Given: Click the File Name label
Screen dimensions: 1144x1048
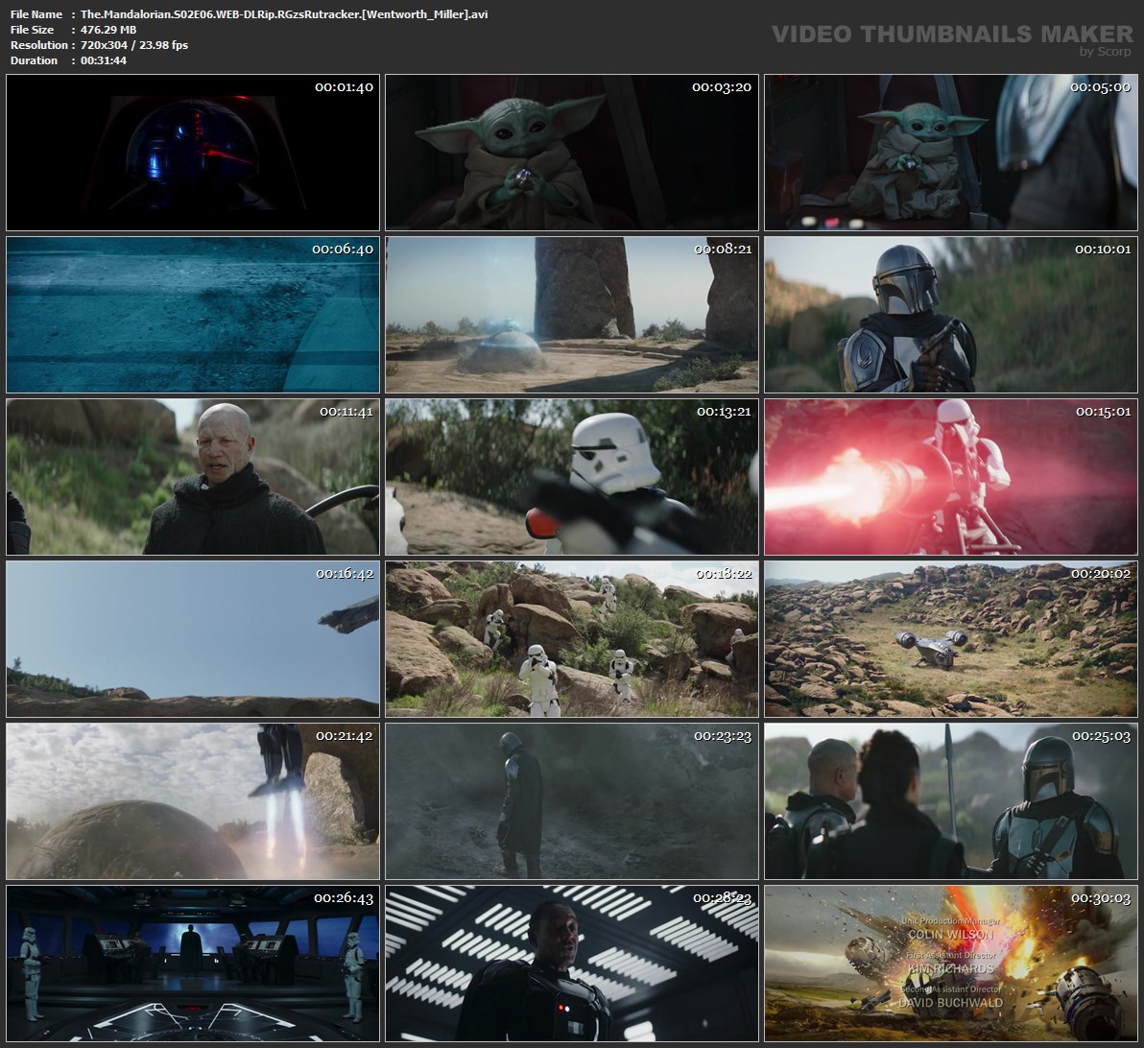Looking at the screenshot, I should (36, 13).
